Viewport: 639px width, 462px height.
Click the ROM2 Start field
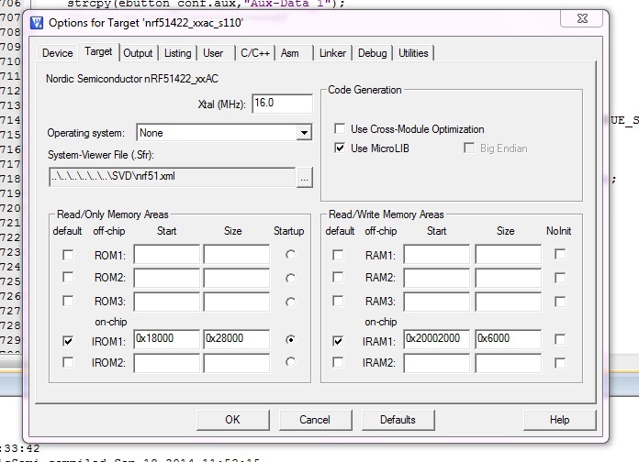tap(167, 278)
